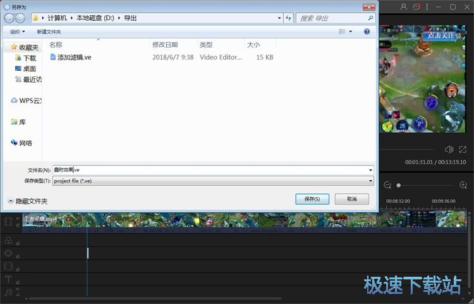Zoom in the timeline

pyautogui.click(x=463, y=185)
